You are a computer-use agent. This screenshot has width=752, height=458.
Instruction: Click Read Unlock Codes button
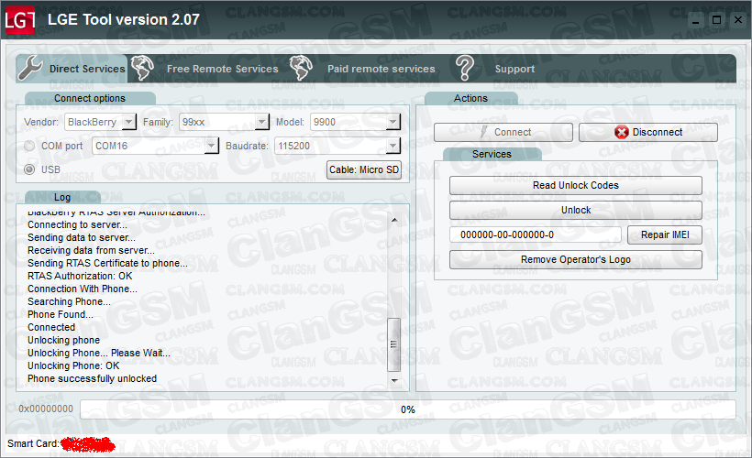[x=576, y=185]
